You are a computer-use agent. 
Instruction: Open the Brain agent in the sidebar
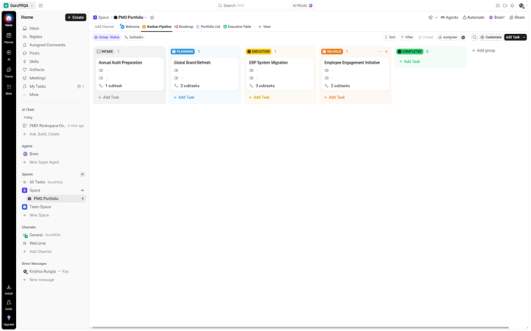pos(54,154)
